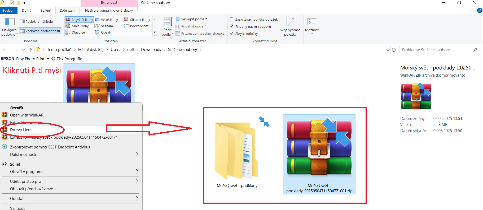
Task: Switch to Dlaždice tiles layout
Action: click(75, 32)
